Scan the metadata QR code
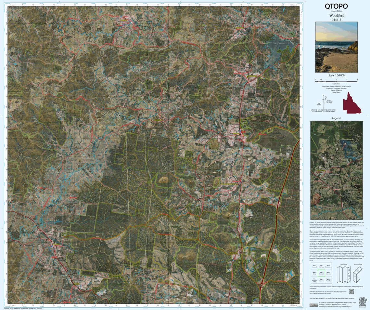370x310 pixels. pos(352,291)
